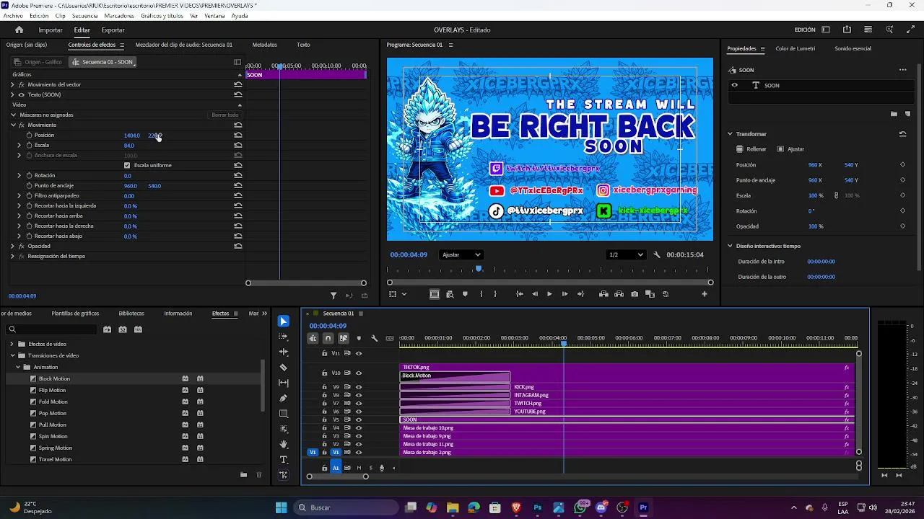Hide track V10 with eye icon

tap(359, 373)
